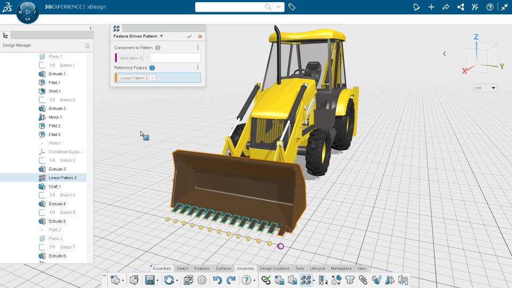The height and width of the screenshot is (288, 512).
Task: Open the notifications icon in top bar
Action: (417, 7)
